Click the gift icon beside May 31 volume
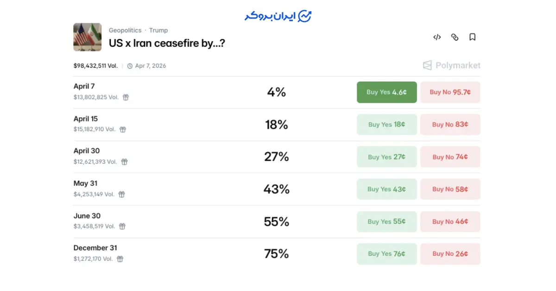This screenshot has width=556, height=291. click(121, 194)
